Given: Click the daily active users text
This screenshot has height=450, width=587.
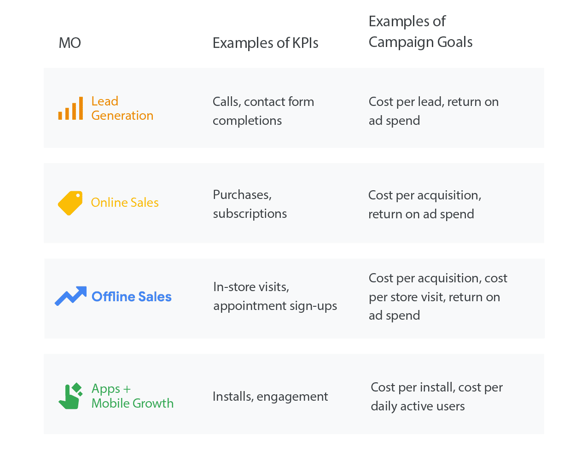Looking at the screenshot, I should pos(418,406).
